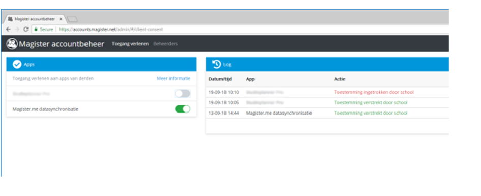
Task: Click the Magister accountbeheer logo icon
Action: [12, 44]
